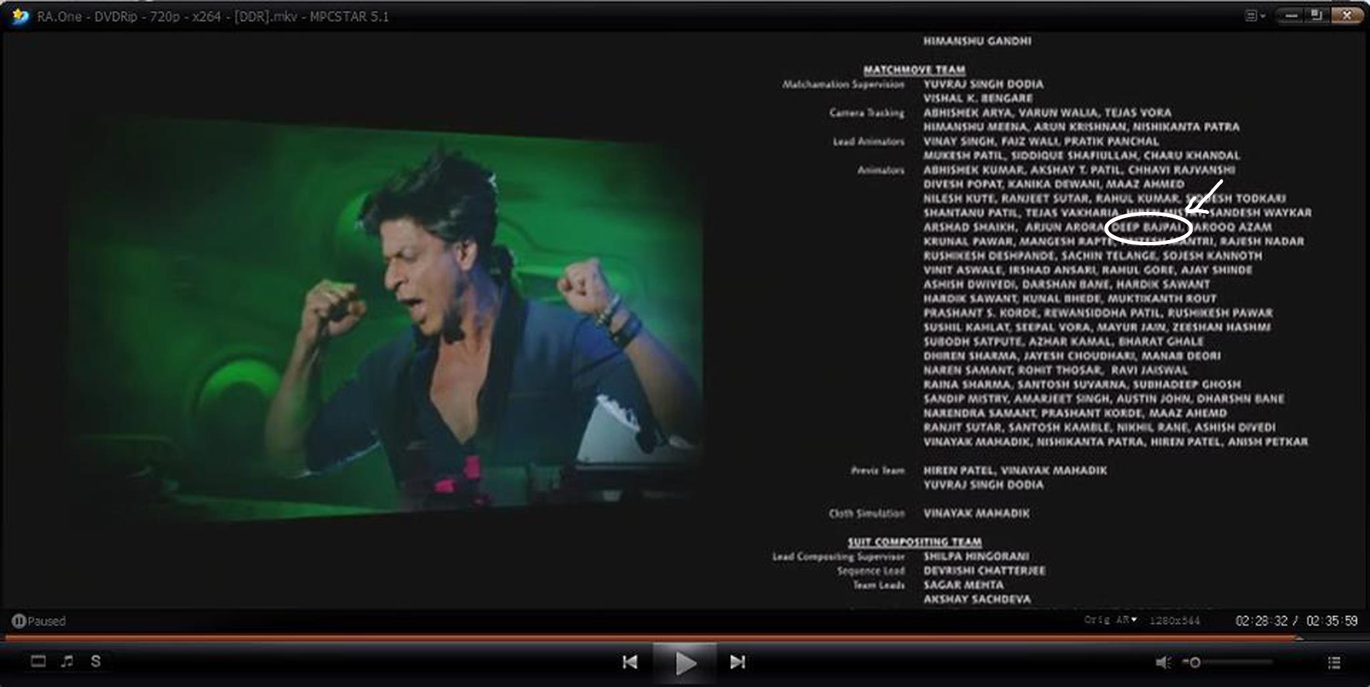Click the pause status icon beside Paused
The width and height of the screenshot is (1370, 687).
(19, 621)
